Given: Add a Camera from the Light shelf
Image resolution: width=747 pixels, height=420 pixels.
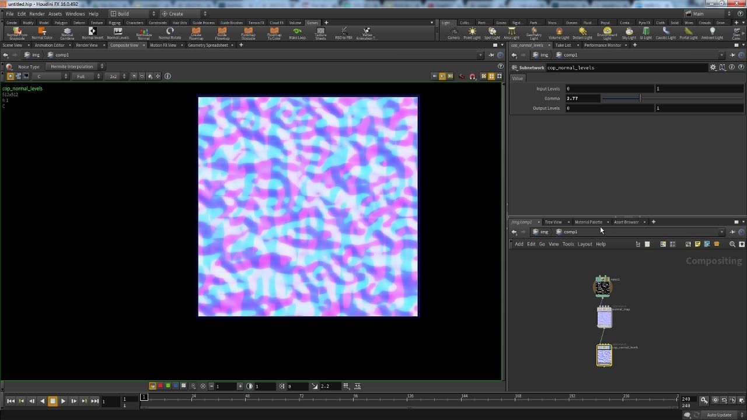Looking at the screenshot, I should coord(453,33).
